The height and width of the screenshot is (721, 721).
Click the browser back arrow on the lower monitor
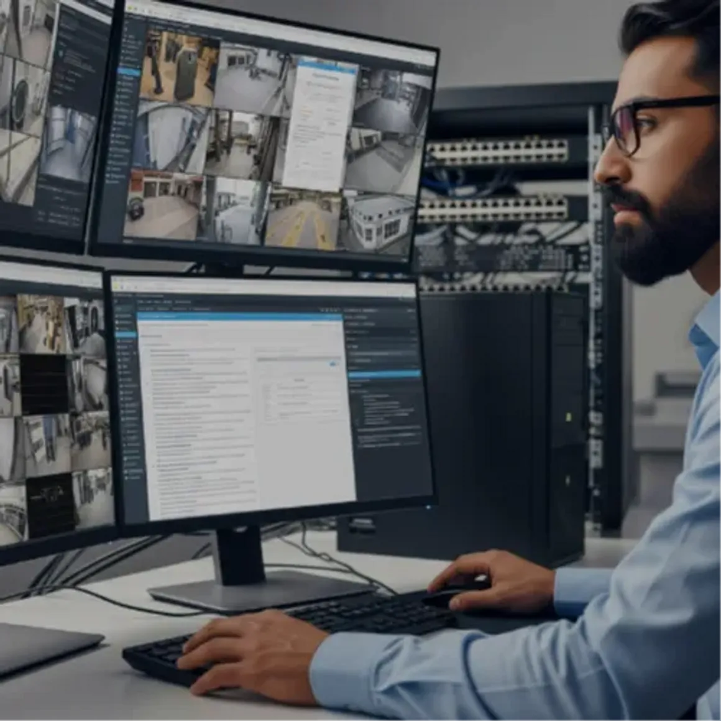[122, 285]
